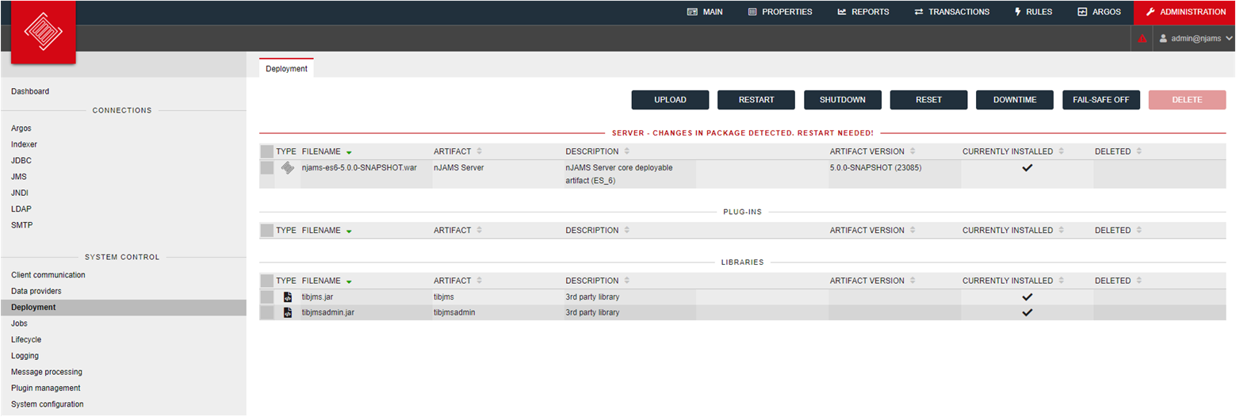Click the FAIL-SAFE OFF button
Viewport: 1236px width, 417px height.
tap(1101, 100)
